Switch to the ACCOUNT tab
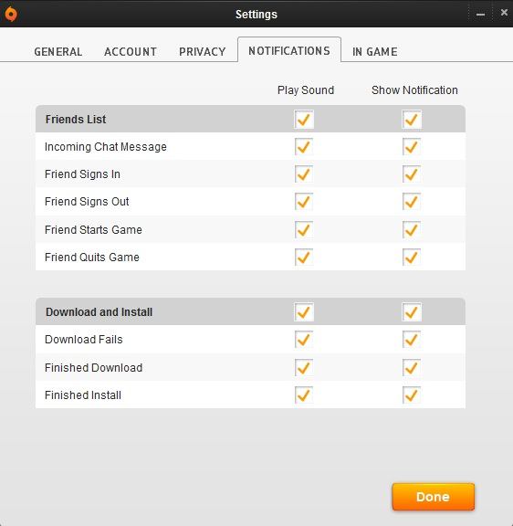Screen dimensions: 513x526 tap(131, 52)
